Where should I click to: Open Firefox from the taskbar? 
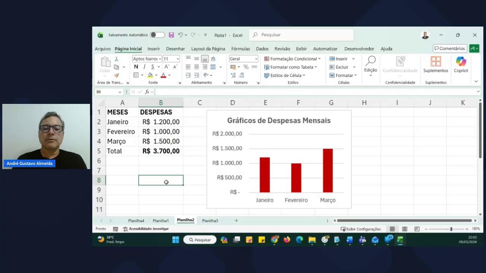click(x=287, y=240)
